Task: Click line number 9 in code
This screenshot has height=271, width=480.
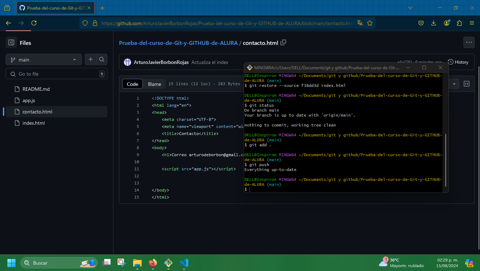Action: pos(138,155)
